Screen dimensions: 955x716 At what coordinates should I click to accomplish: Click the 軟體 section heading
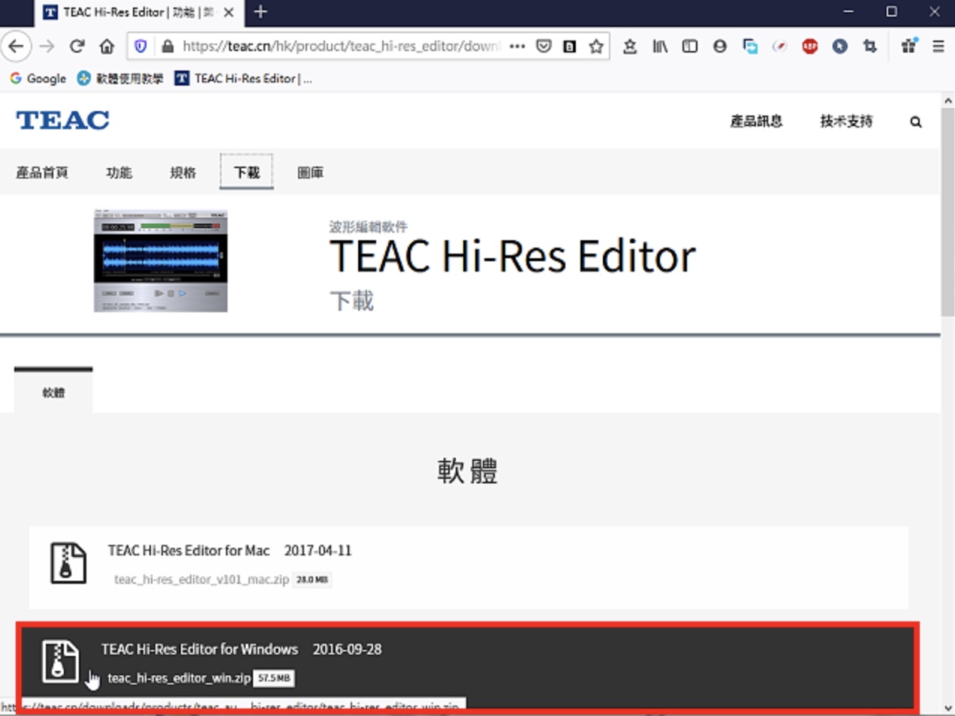pos(467,471)
